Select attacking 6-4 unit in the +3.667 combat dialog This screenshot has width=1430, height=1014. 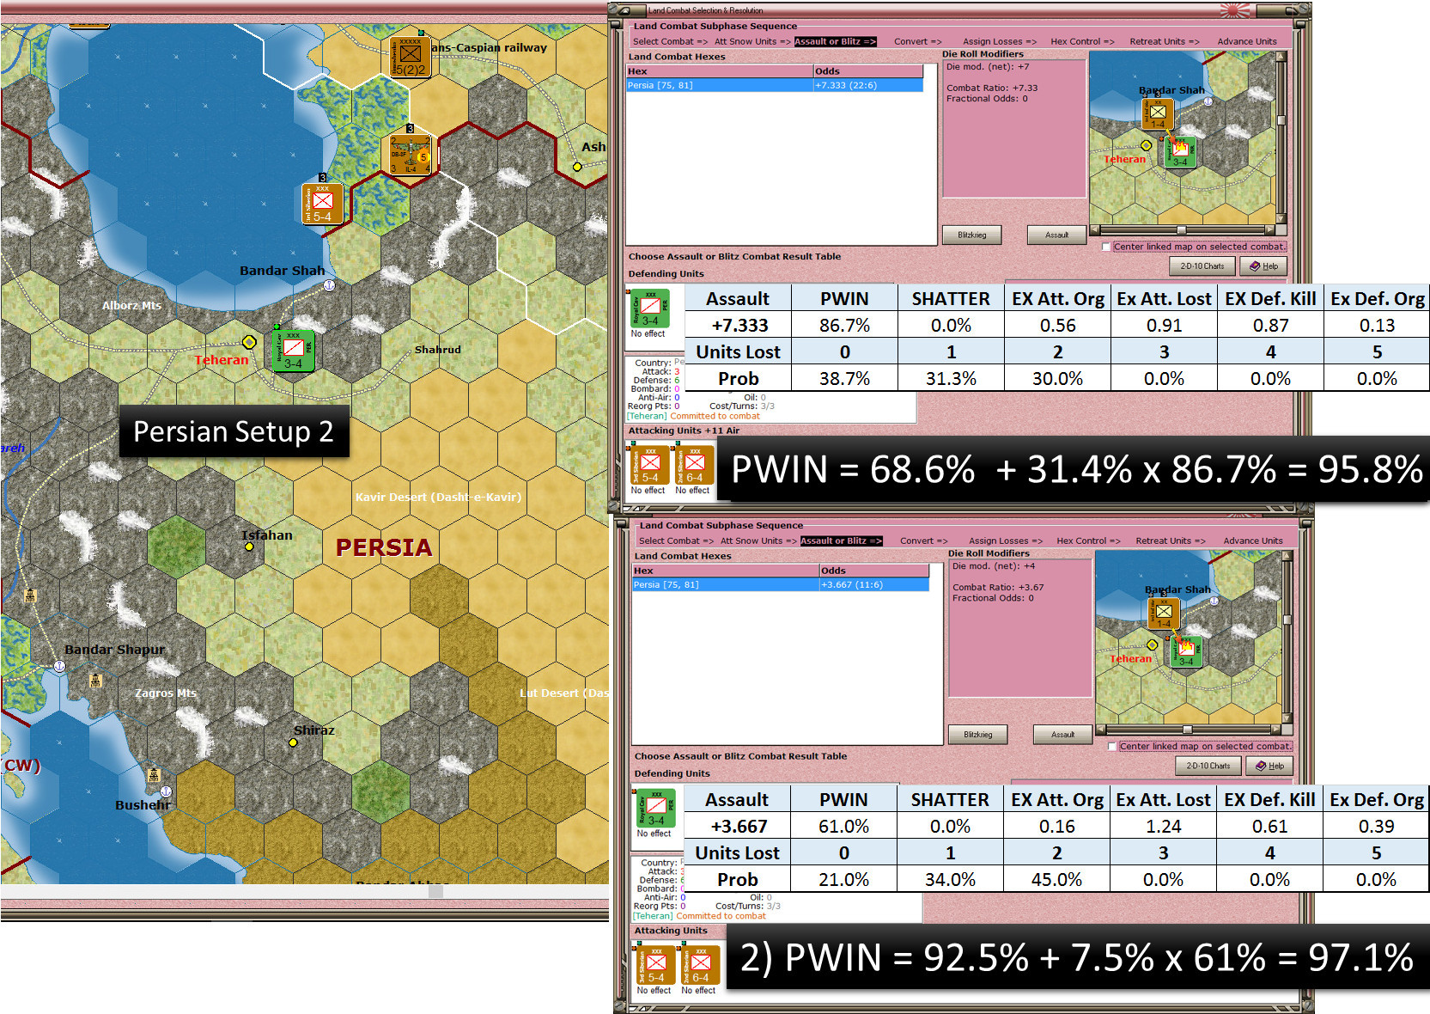coord(700,965)
